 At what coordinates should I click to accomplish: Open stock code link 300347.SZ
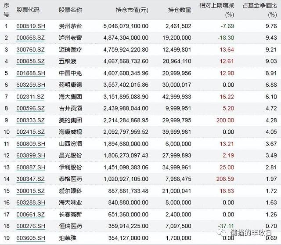click(x=30, y=179)
